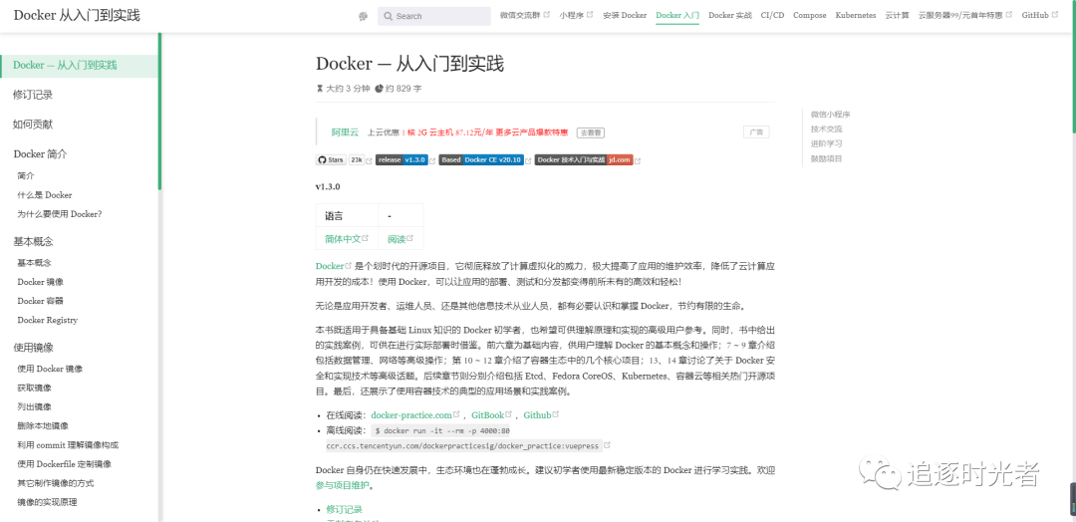Click the external link icon after GitBook
Screen dimensions: 1076x522
[x=510, y=414]
